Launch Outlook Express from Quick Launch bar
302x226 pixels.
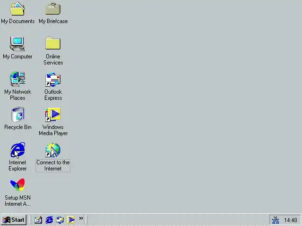pyautogui.click(x=60, y=220)
